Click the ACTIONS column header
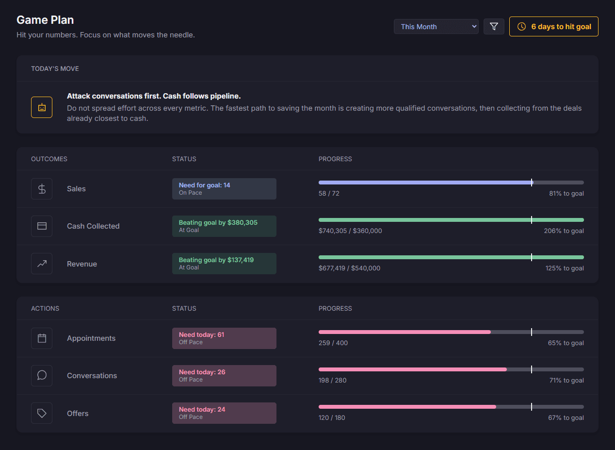615x450 pixels. pos(45,309)
